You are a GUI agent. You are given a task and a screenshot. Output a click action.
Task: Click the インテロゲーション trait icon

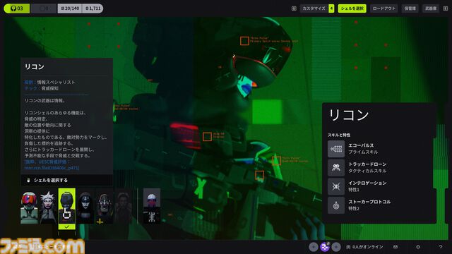336,186
